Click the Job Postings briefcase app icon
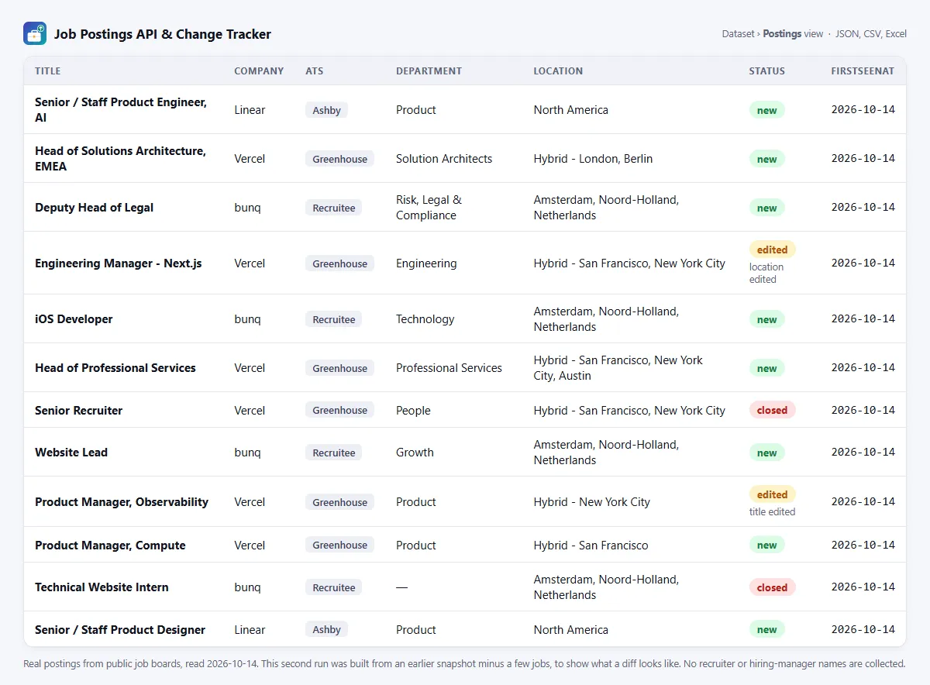 point(35,33)
